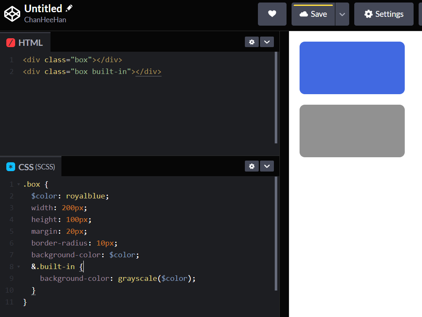422x317 pixels.
Task: Select the CSS (SCSS) editor tab
Action: point(31,167)
